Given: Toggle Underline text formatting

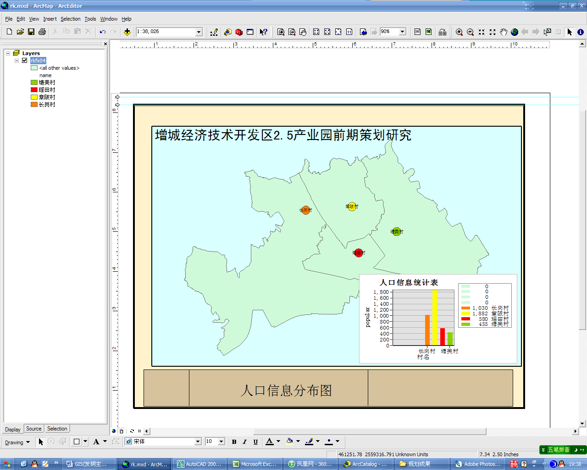Looking at the screenshot, I should (255, 442).
